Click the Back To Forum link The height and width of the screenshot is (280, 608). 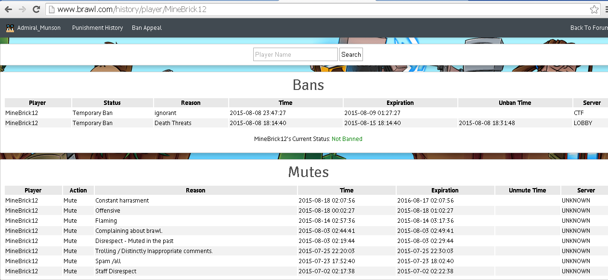coord(588,28)
